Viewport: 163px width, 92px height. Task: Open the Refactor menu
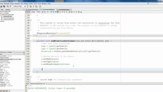pyautogui.click(x=18, y=4)
